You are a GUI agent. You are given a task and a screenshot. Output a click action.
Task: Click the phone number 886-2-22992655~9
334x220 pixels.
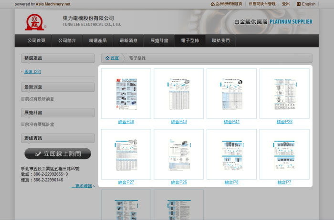51,174
